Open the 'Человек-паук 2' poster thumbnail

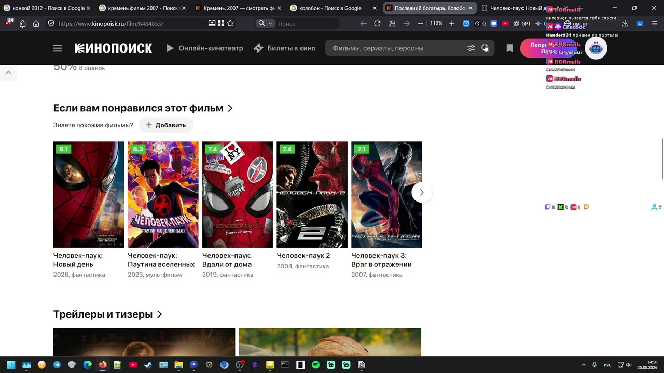tap(312, 195)
